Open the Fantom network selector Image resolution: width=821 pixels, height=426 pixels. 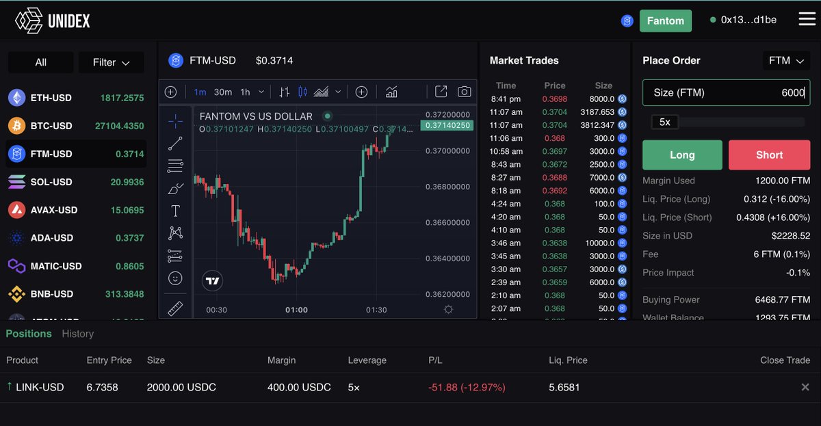(666, 21)
